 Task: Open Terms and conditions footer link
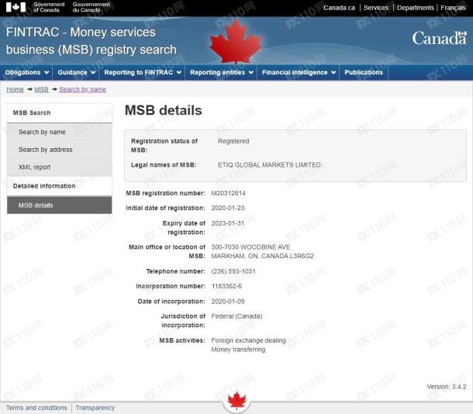point(36,408)
